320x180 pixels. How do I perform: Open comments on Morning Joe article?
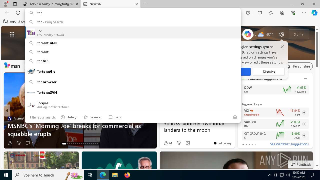coord(29,143)
